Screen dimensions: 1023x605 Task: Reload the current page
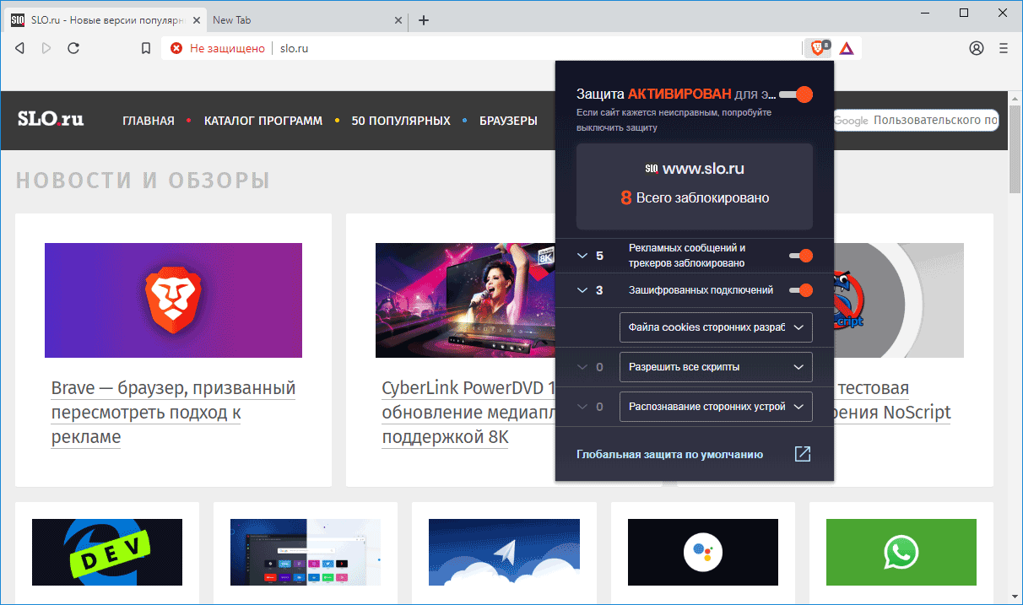pyautogui.click(x=73, y=48)
